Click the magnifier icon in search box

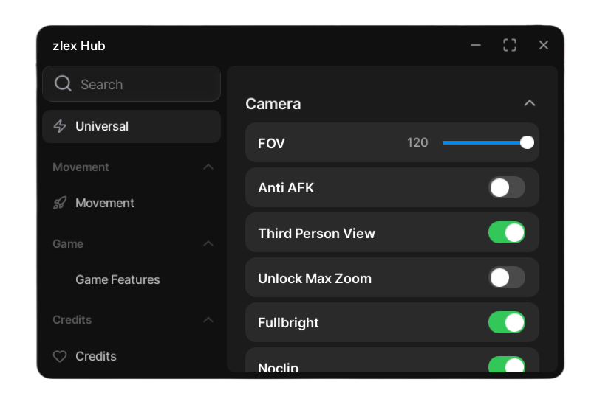64,84
